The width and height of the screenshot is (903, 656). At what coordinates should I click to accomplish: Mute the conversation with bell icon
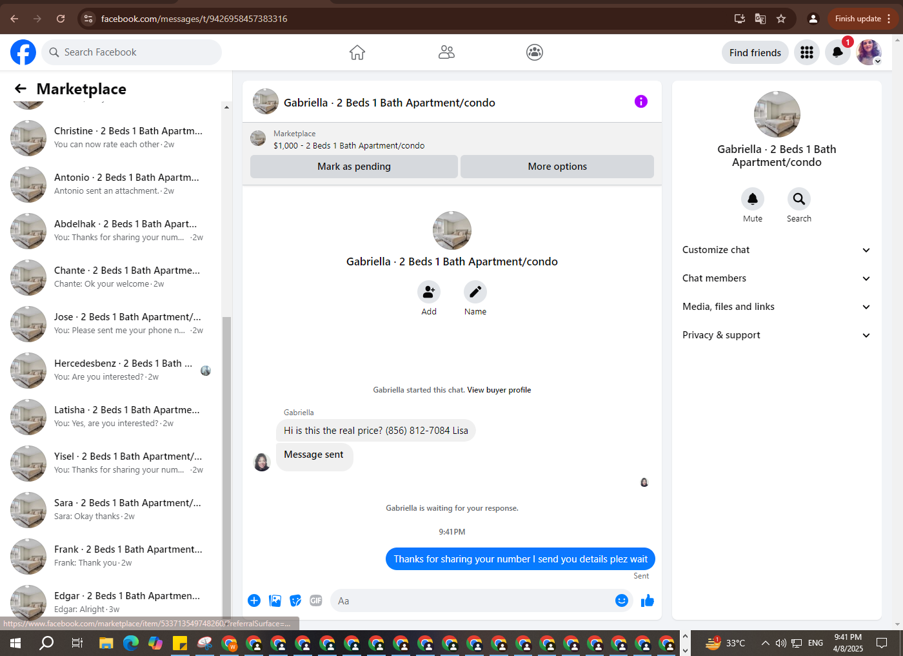point(753,199)
